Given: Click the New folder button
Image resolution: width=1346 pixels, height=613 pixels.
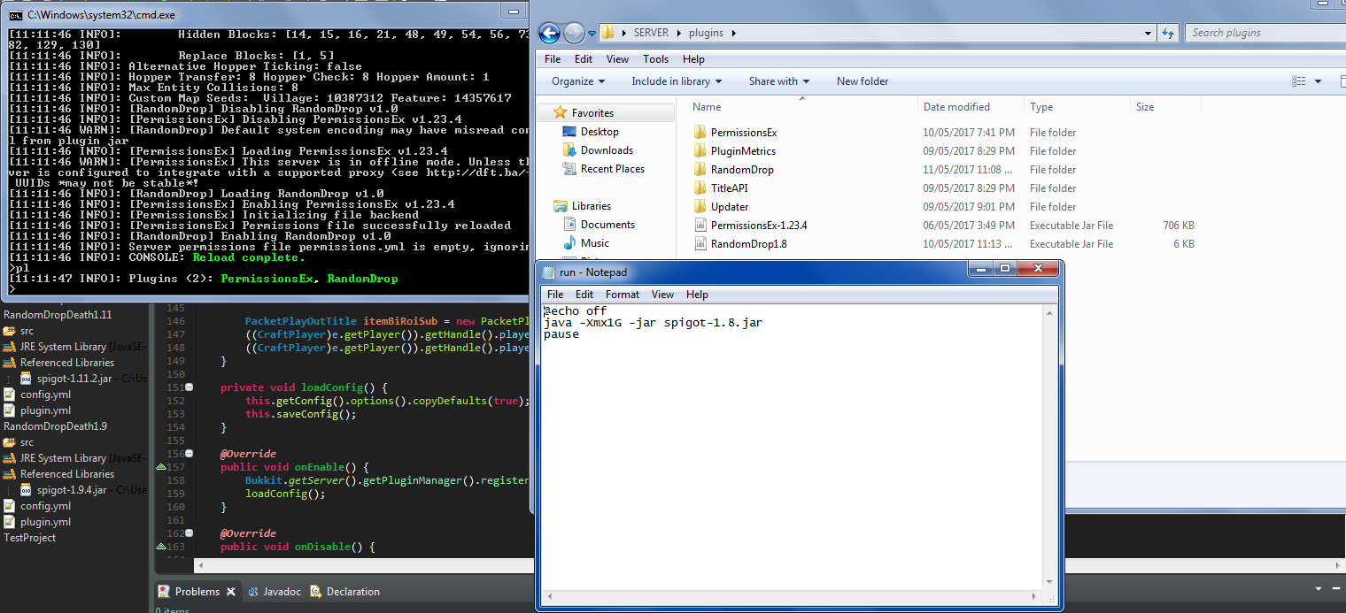Looking at the screenshot, I should pyautogui.click(x=863, y=81).
